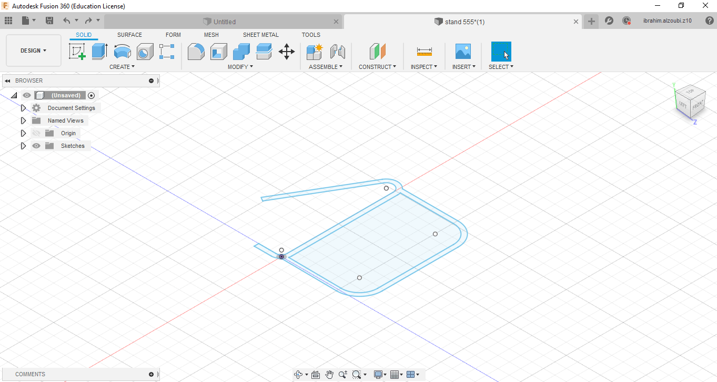The height and width of the screenshot is (382, 717).
Task: Select the Create Sketch tool
Action: coord(77,52)
